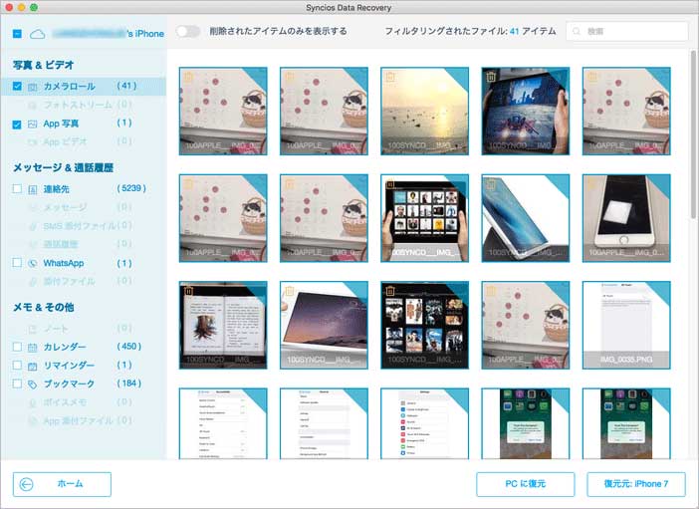Click trash icon on hands-holding-tablet sci-fi photo
699x509 pixels.
pyautogui.click(x=491, y=77)
